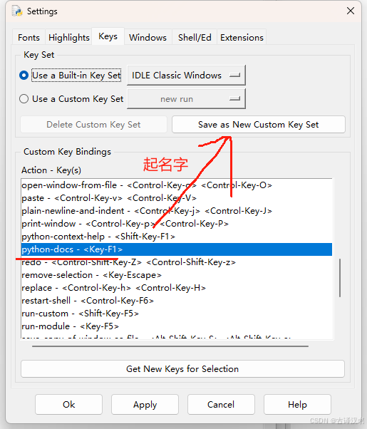Select the Keys tab
Image resolution: width=367 pixels, height=429 pixels.
pos(108,36)
